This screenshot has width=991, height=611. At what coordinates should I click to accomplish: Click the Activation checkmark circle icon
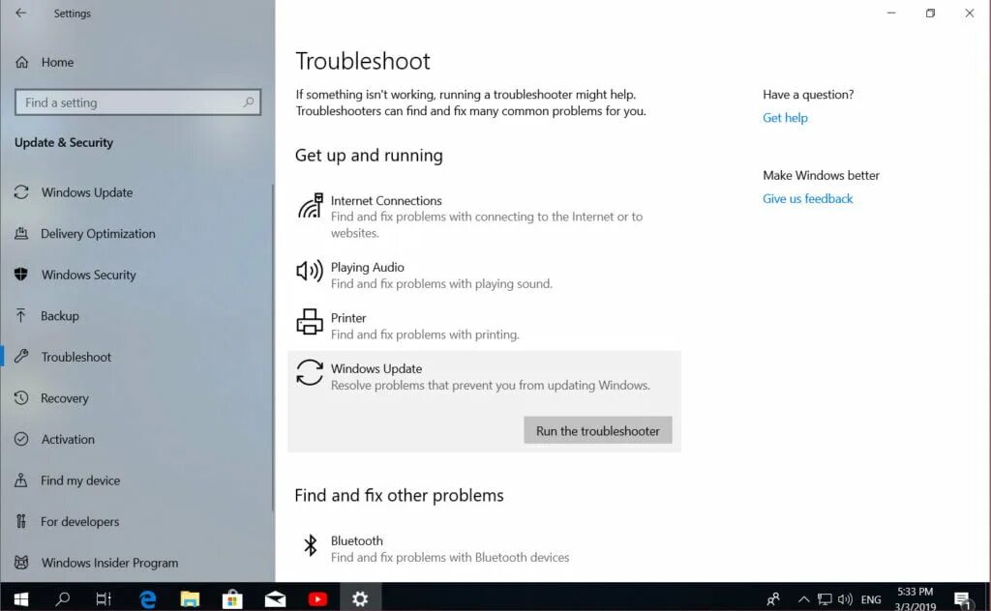[21, 439]
